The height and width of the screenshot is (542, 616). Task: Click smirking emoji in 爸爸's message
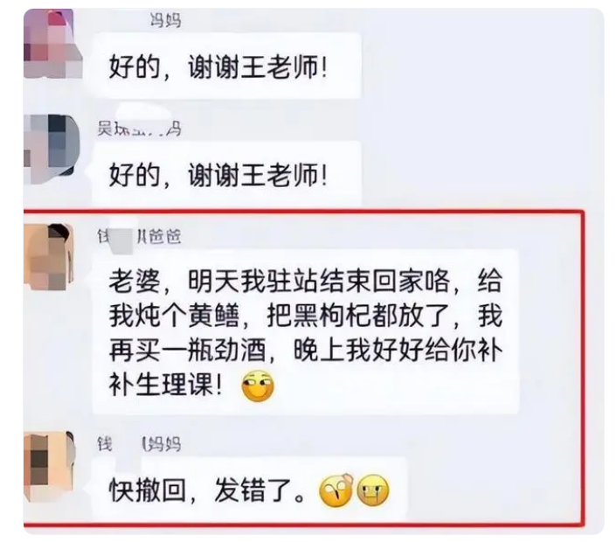tap(258, 386)
